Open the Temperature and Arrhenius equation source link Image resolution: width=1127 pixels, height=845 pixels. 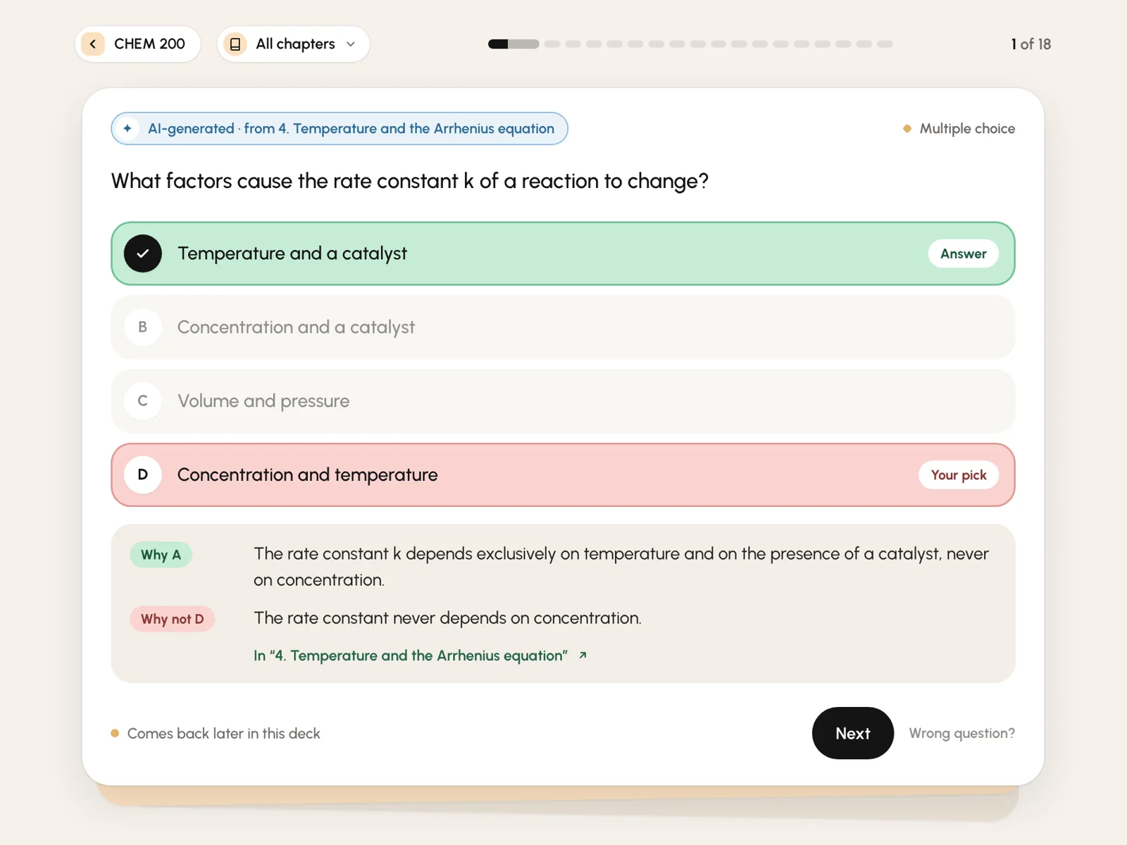pyautogui.click(x=411, y=656)
